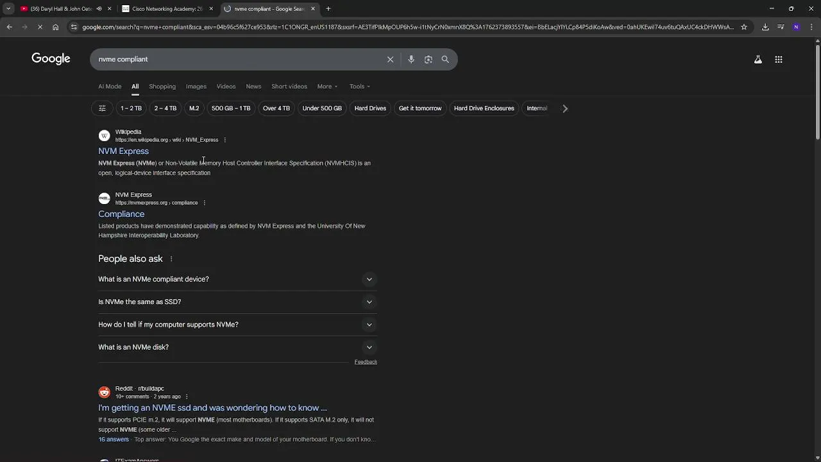
Task: Open the Google apps grid
Action: 779,59
